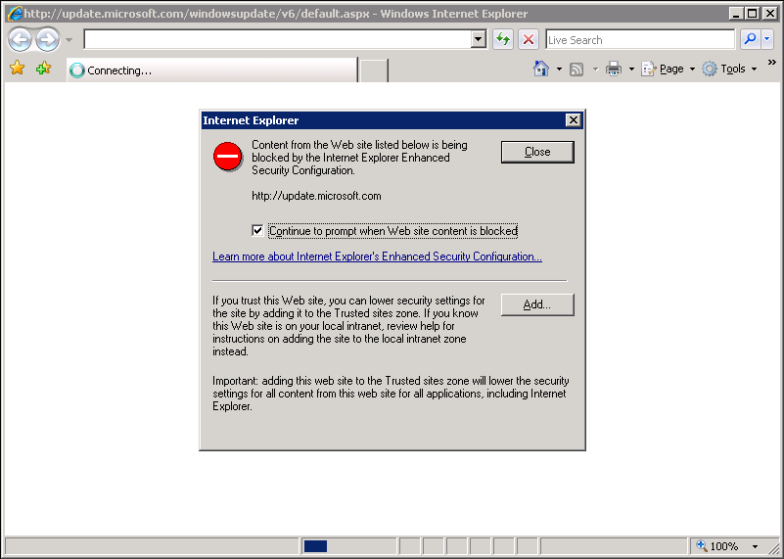Expand the 100% zoom level dropdown
The width and height of the screenshot is (784, 559).
click(x=755, y=546)
